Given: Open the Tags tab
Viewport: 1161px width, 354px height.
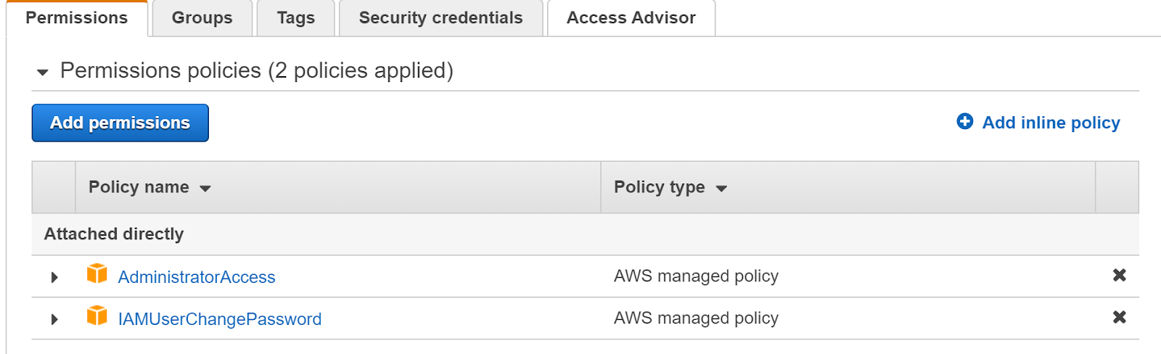Looking at the screenshot, I should [295, 18].
